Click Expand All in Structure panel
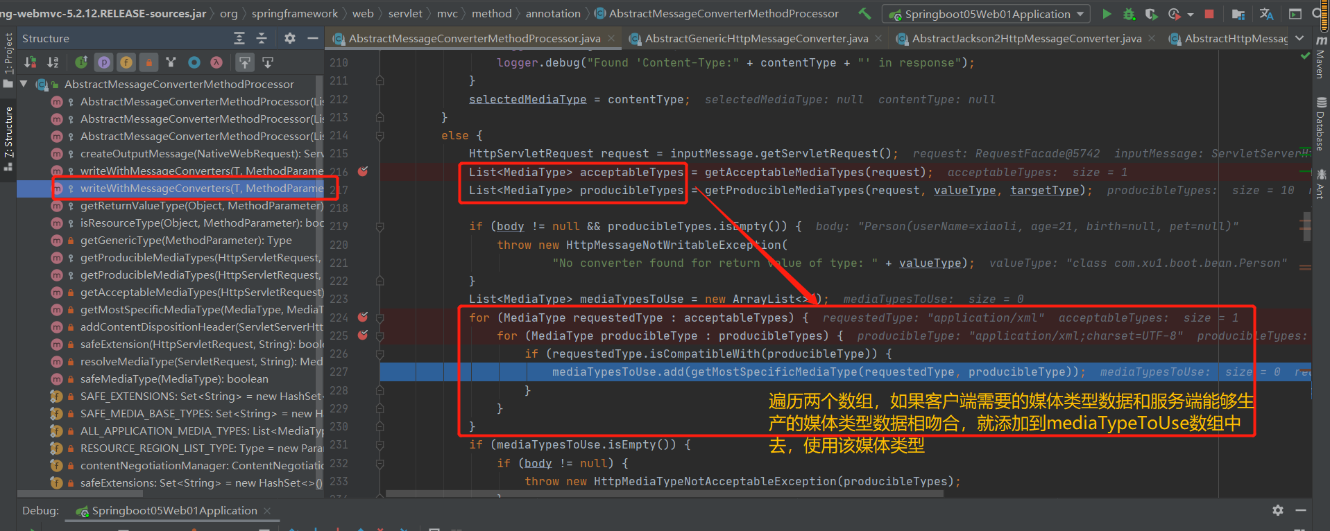Image resolution: width=1330 pixels, height=531 pixels. pyautogui.click(x=239, y=38)
